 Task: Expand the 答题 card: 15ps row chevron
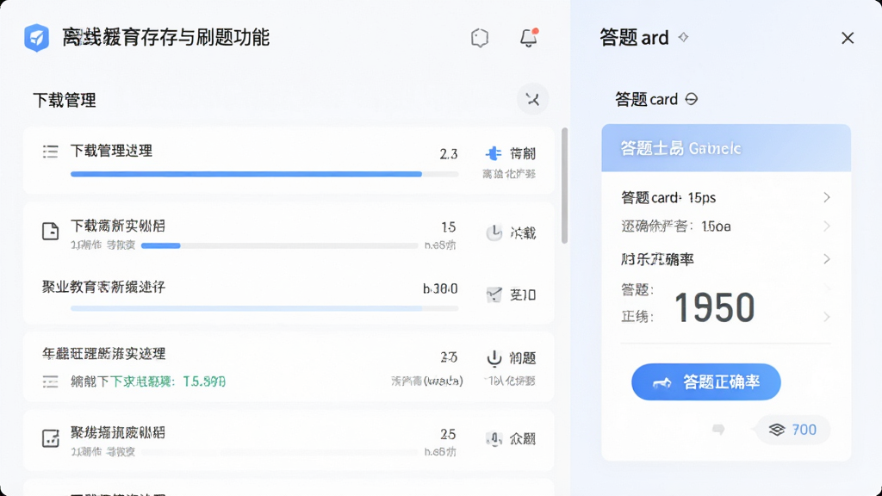click(826, 197)
